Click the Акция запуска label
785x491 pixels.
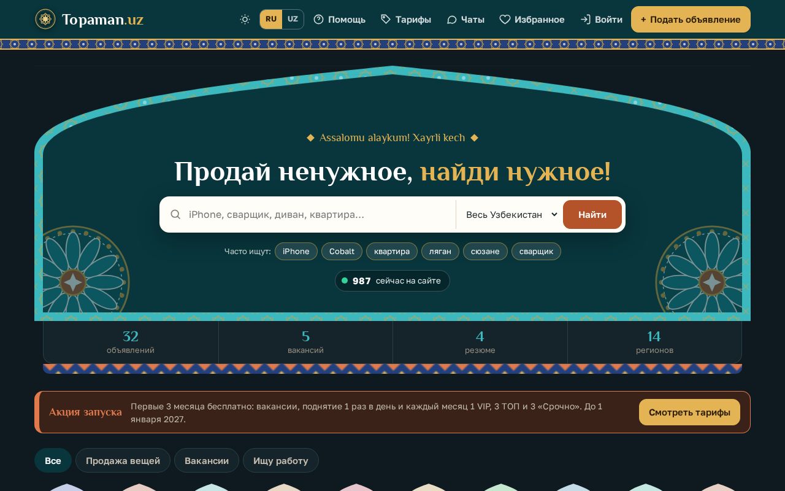[85, 412]
